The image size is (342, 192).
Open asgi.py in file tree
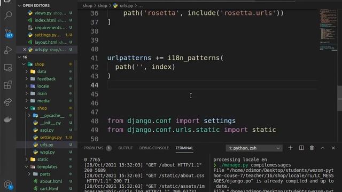tap(47, 130)
